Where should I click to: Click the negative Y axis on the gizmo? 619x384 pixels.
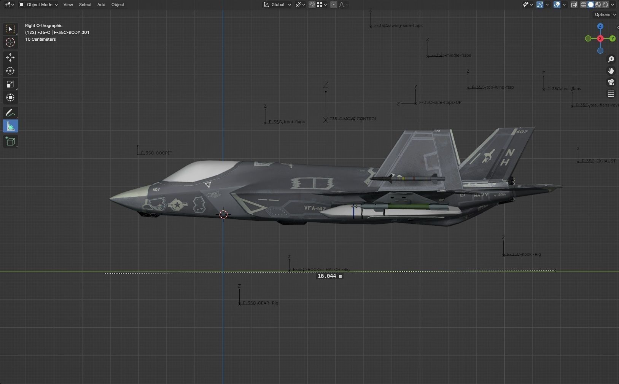pos(588,38)
